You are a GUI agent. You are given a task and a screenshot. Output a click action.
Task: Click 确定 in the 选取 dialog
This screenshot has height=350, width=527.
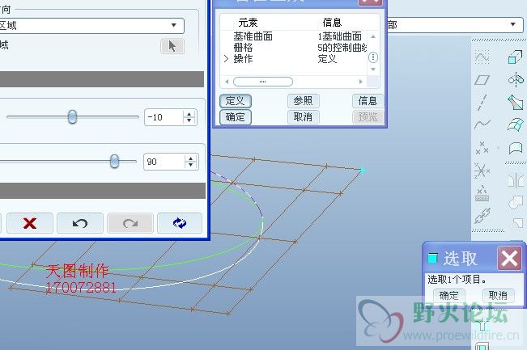449,296
